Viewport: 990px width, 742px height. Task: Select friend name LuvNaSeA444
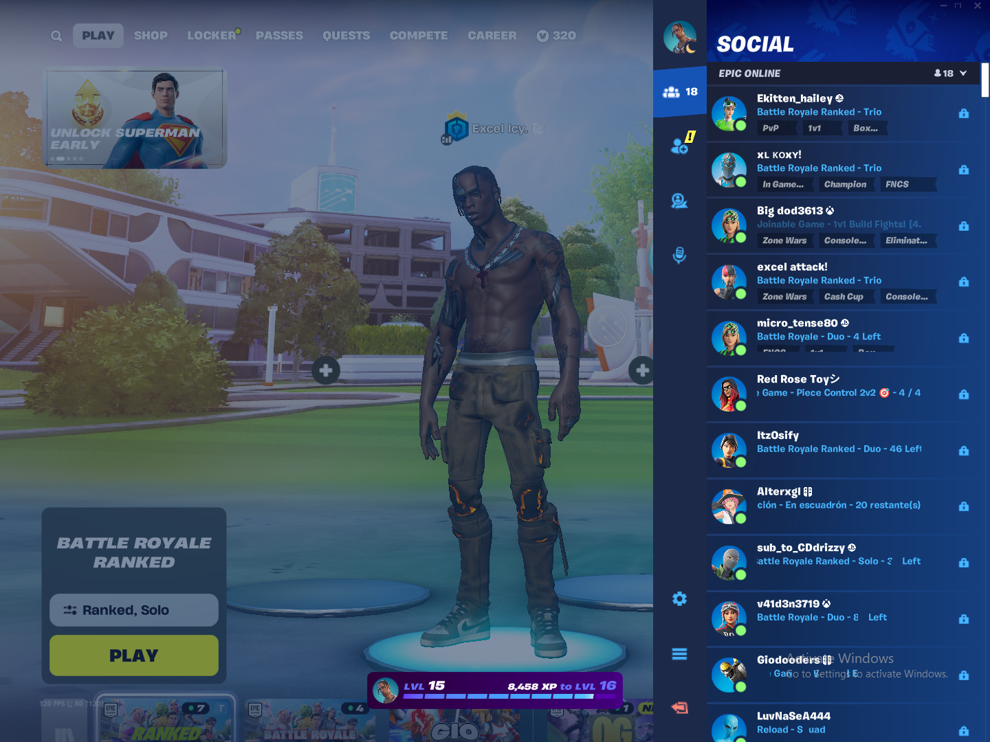click(x=793, y=716)
